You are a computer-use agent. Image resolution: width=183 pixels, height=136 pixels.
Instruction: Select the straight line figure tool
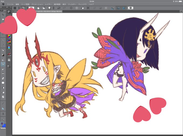point(3,103)
